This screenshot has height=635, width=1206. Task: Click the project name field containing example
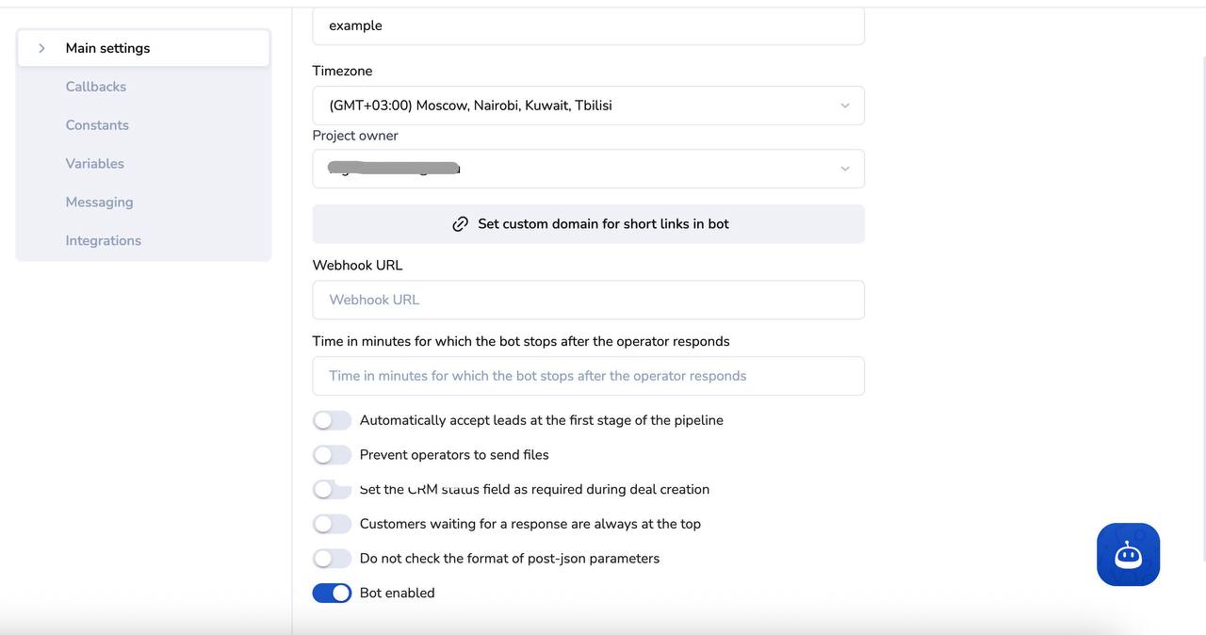[x=588, y=26]
